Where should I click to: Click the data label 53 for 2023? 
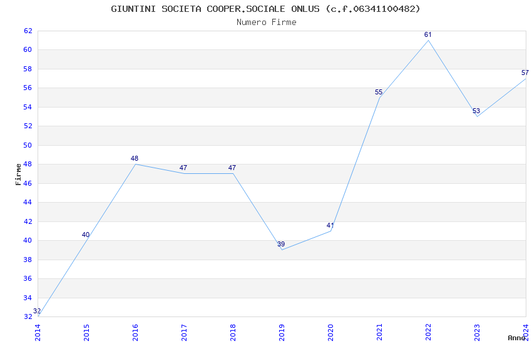pos(476,111)
